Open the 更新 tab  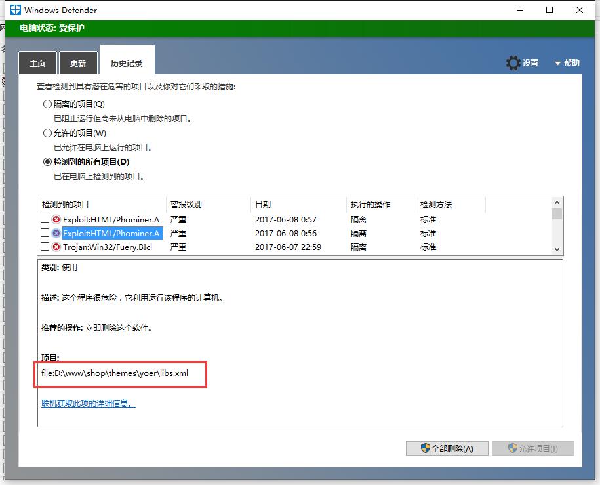click(x=78, y=64)
